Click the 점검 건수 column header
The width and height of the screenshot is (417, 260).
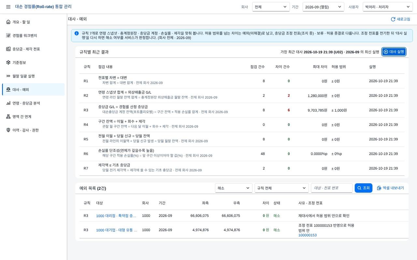(257, 67)
